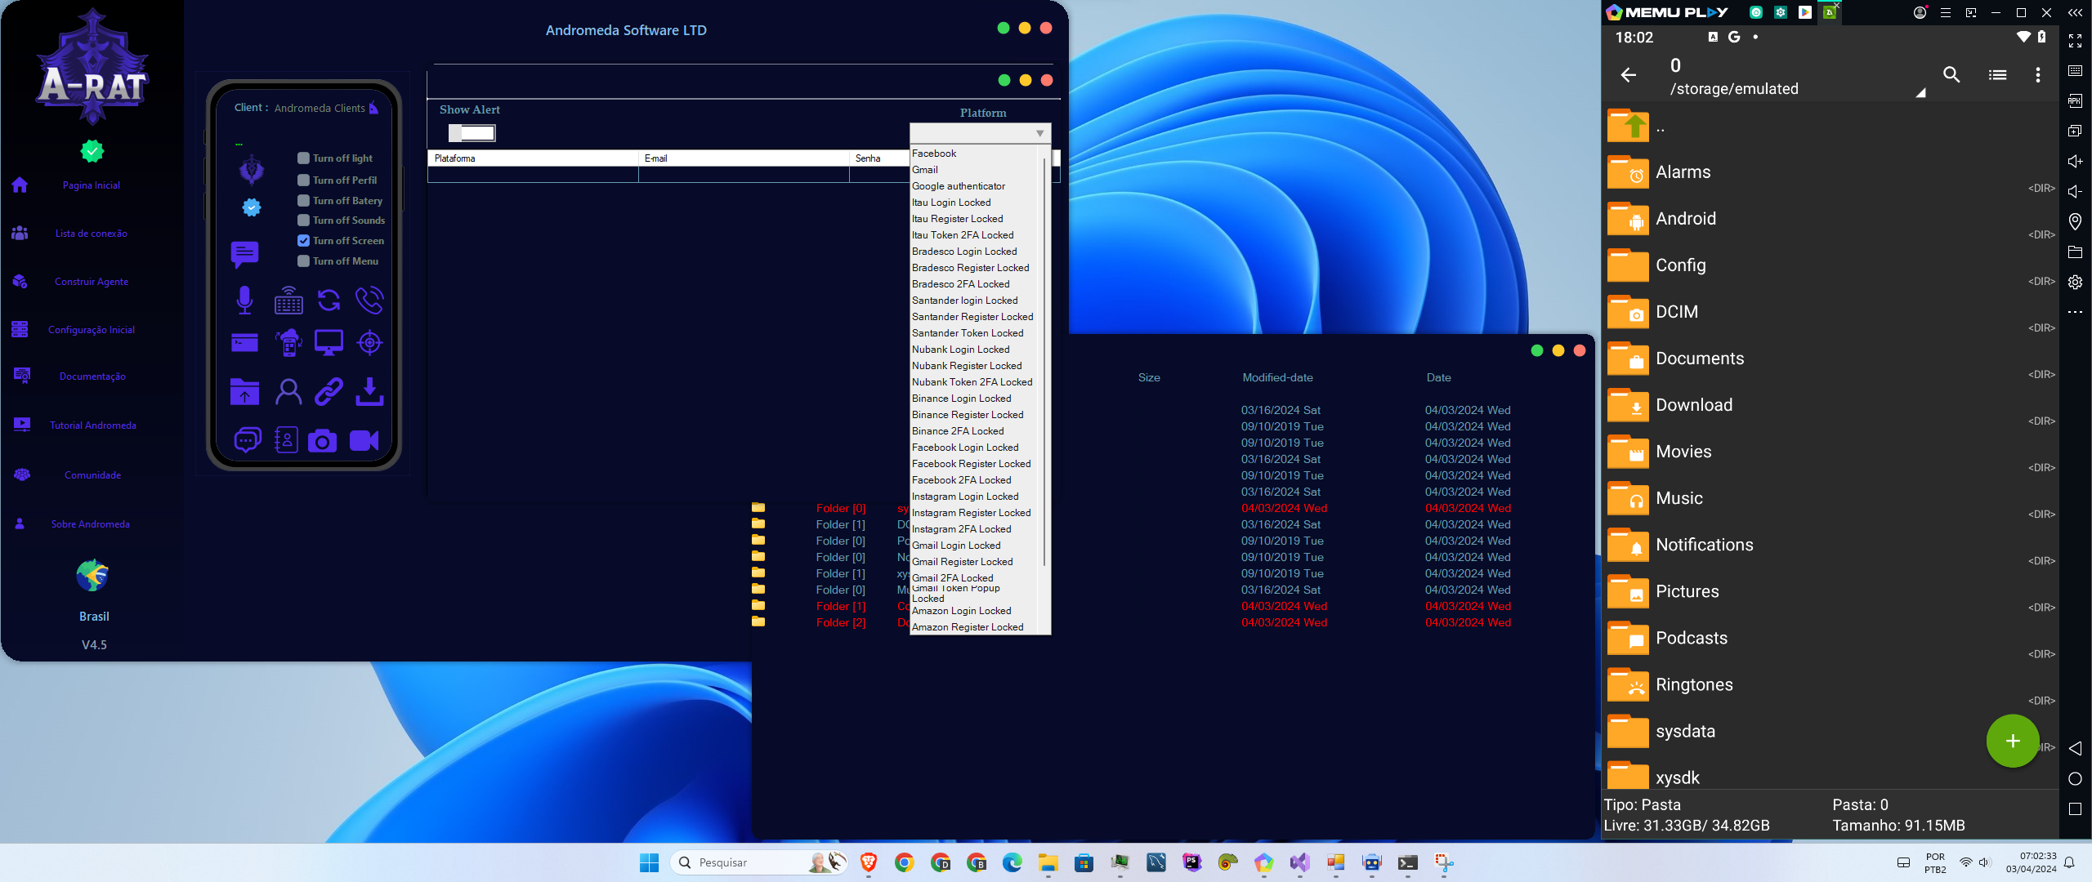
Task: Open Lista de conexão in the sidebar
Action: click(91, 234)
